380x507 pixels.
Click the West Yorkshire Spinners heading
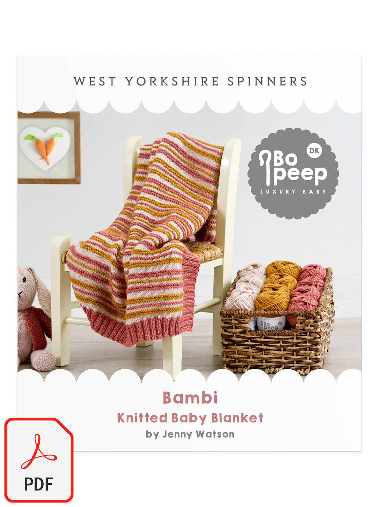(x=190, y=81)
